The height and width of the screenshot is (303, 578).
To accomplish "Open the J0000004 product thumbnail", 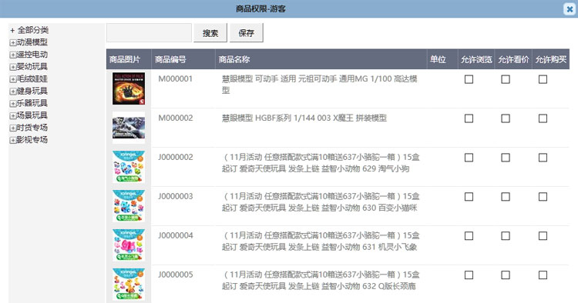I will pos(129,245).
